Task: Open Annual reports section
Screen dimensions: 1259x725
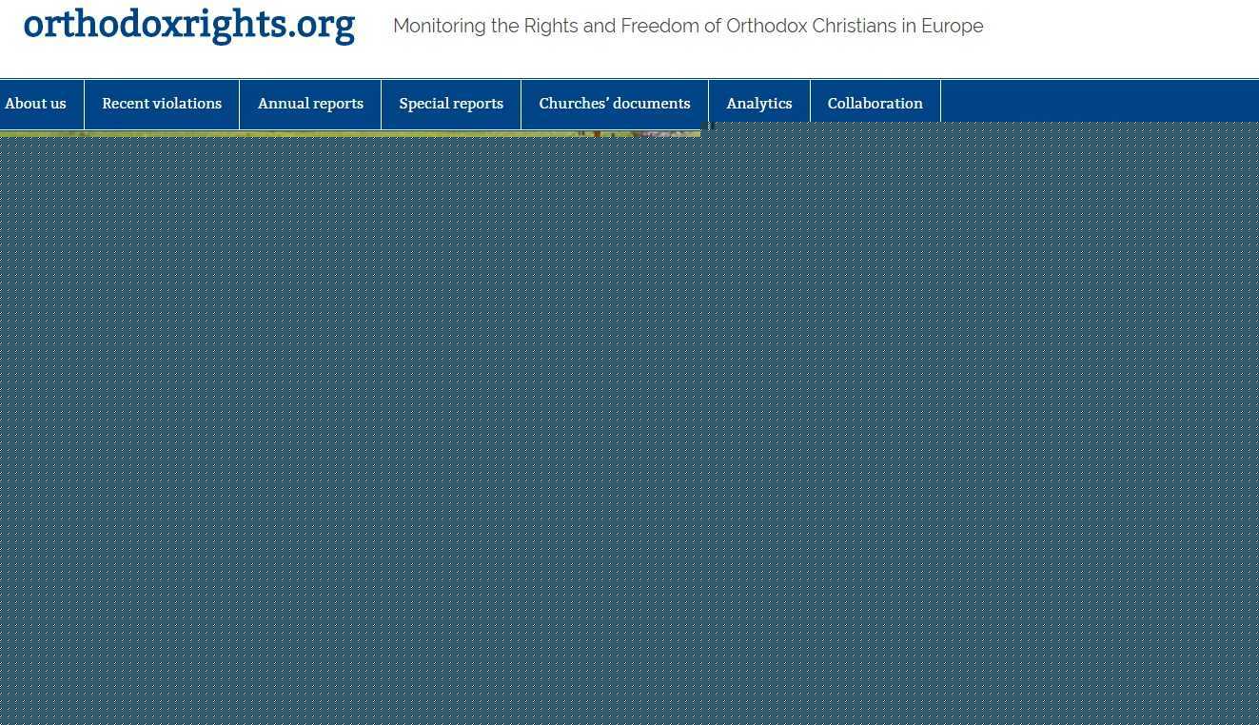Action: click(x=310, y=103)
